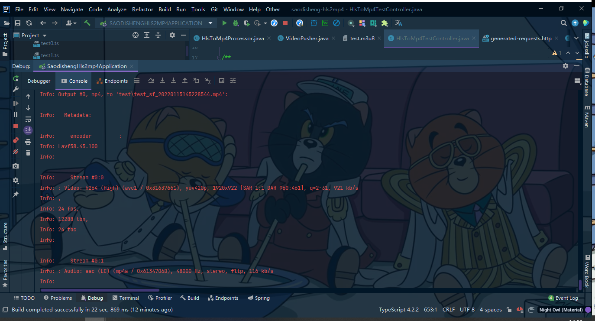Open the Refactor menu
Viewport: 595px width, 321px height.
[142, 9]
